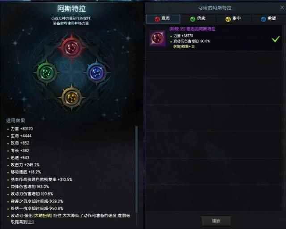Select the green orb Astra slot
Screen dimensions: 286x229
coord(46,72)
